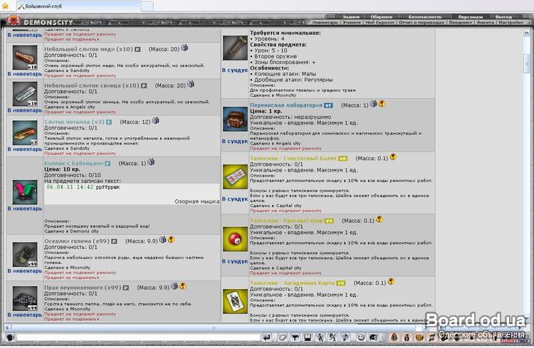Click gift cube icon beside Небольшой слиток меди
Image resolution: width=534 pixels, height=348 pixels.
[184, 48]
